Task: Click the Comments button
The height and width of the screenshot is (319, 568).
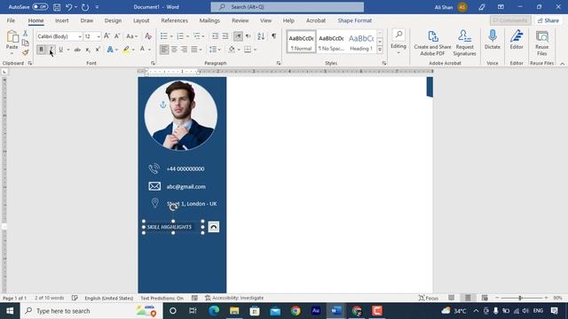Action: pos(510,20)
